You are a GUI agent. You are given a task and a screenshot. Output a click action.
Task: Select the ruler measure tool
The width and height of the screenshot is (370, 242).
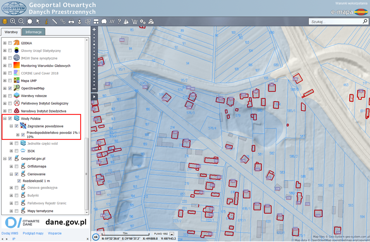coord(54,21)
